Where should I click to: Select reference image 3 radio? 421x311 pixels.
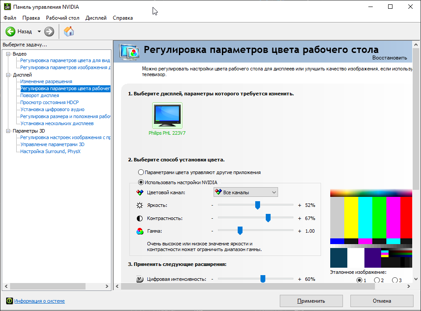pyautogui.click(x=395, y=280)
